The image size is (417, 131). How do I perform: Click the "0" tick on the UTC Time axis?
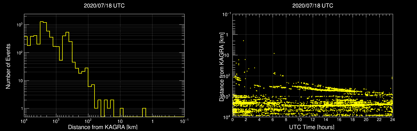coord(233,120)
